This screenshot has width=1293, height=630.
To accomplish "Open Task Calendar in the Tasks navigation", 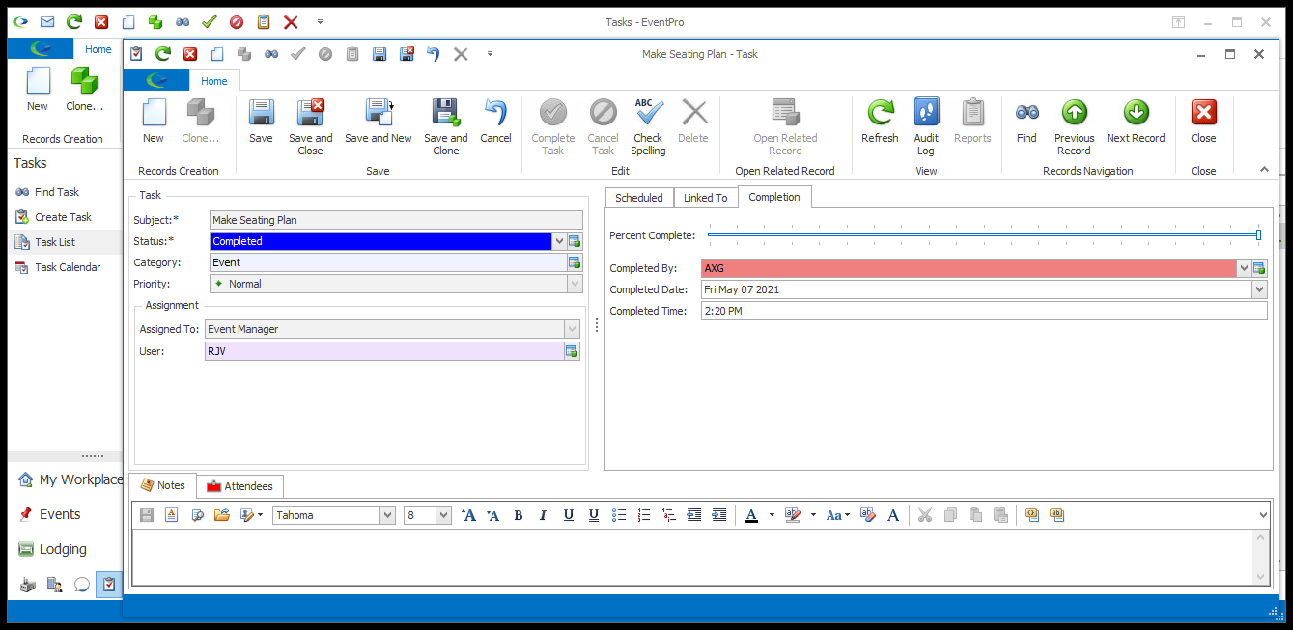I will click(68, 267).
